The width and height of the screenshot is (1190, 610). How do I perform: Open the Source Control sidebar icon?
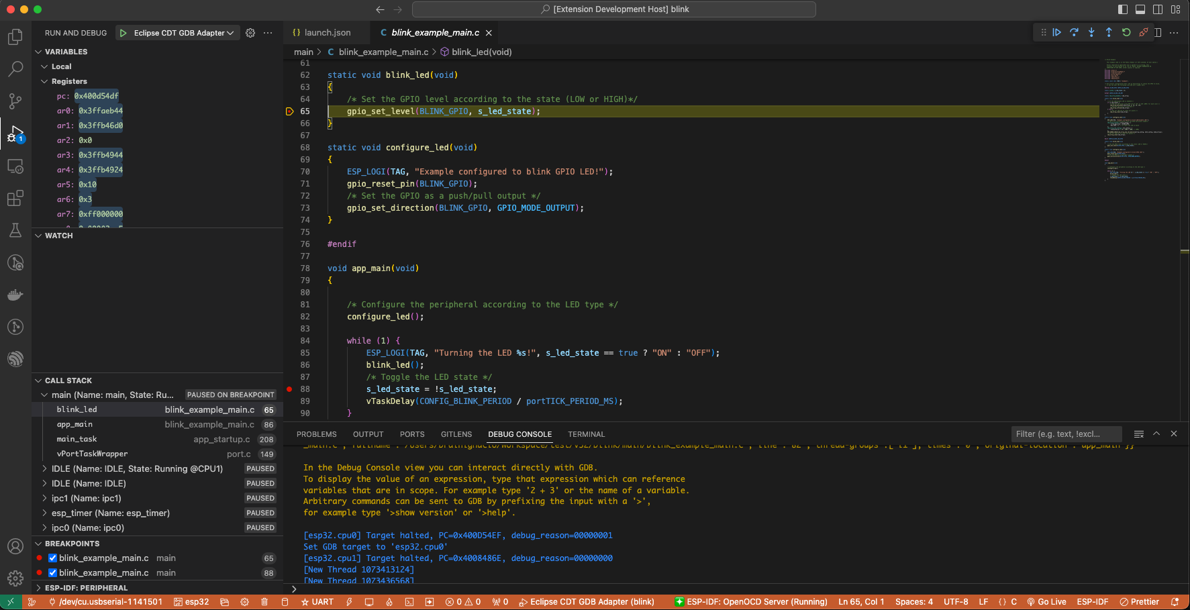[x=15, y=101]
